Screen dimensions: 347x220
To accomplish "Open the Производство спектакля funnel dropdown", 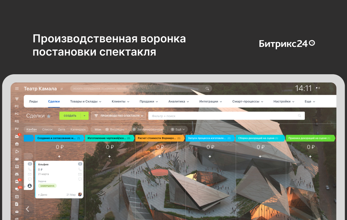I will (x=118, y=116).
